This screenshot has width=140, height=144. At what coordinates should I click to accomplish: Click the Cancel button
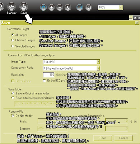coord(123,138)
